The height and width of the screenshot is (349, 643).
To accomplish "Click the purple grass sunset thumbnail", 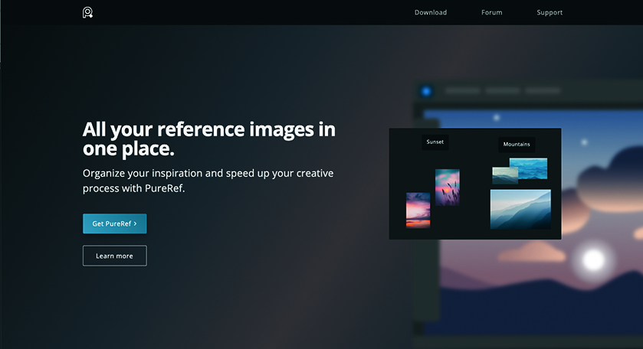I will pos(448,188).
